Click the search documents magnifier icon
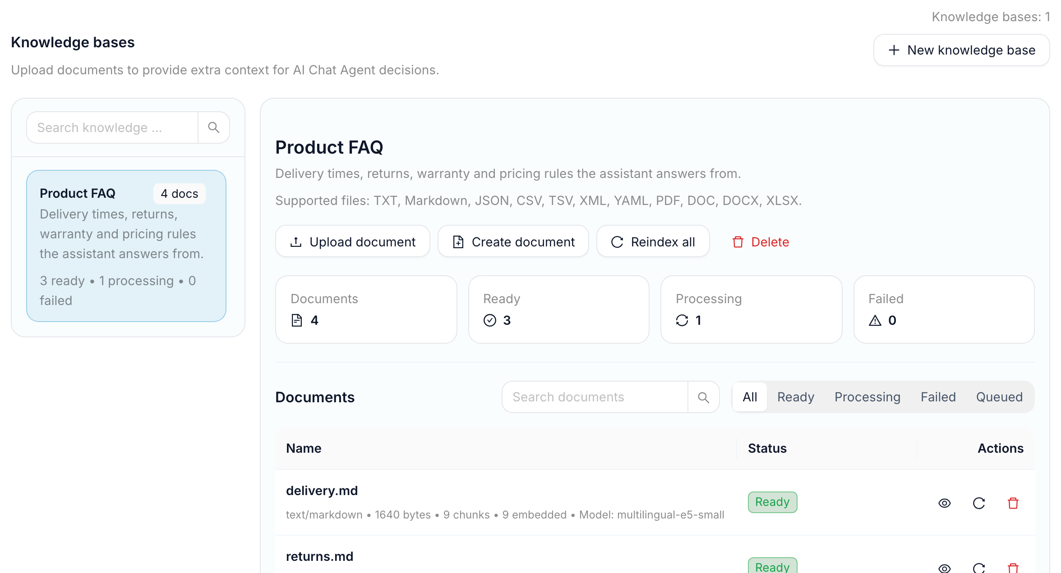 click(703, 397)
